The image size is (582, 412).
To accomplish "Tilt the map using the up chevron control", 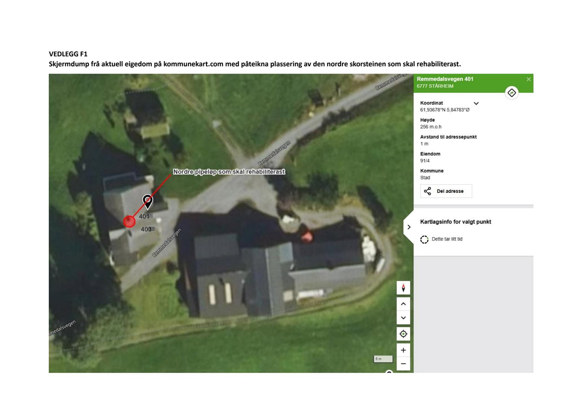I will tap(403, 303).
